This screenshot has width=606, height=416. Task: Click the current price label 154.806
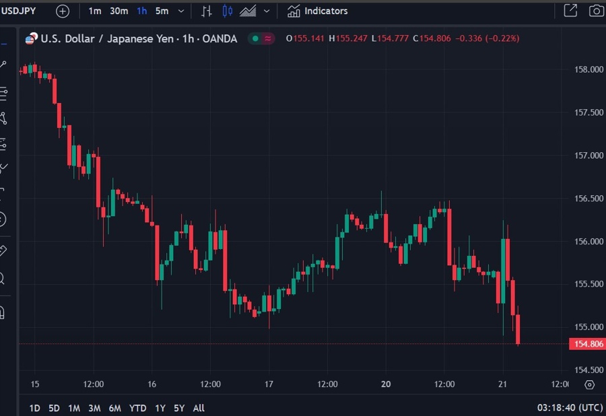tap(587, 344)
